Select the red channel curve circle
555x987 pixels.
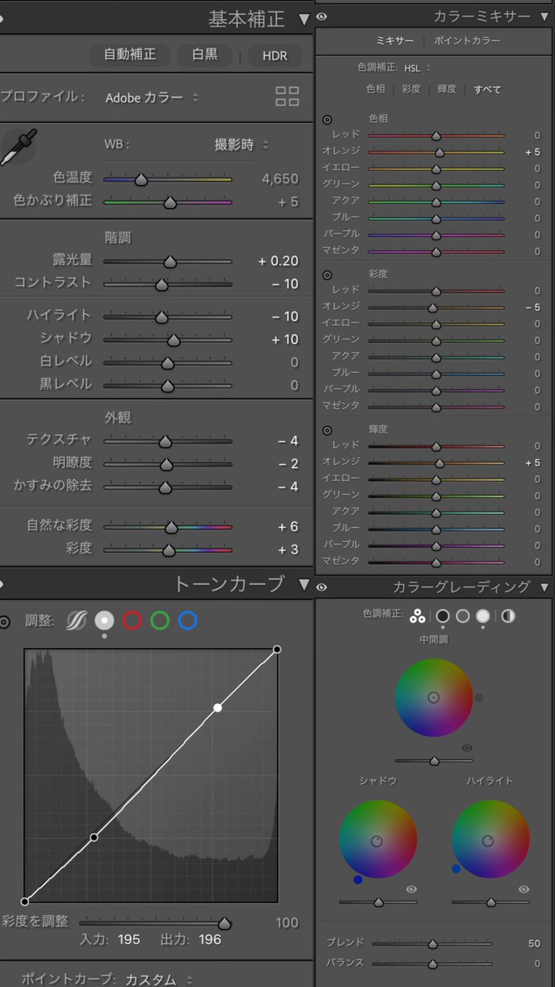click(132, 621)
